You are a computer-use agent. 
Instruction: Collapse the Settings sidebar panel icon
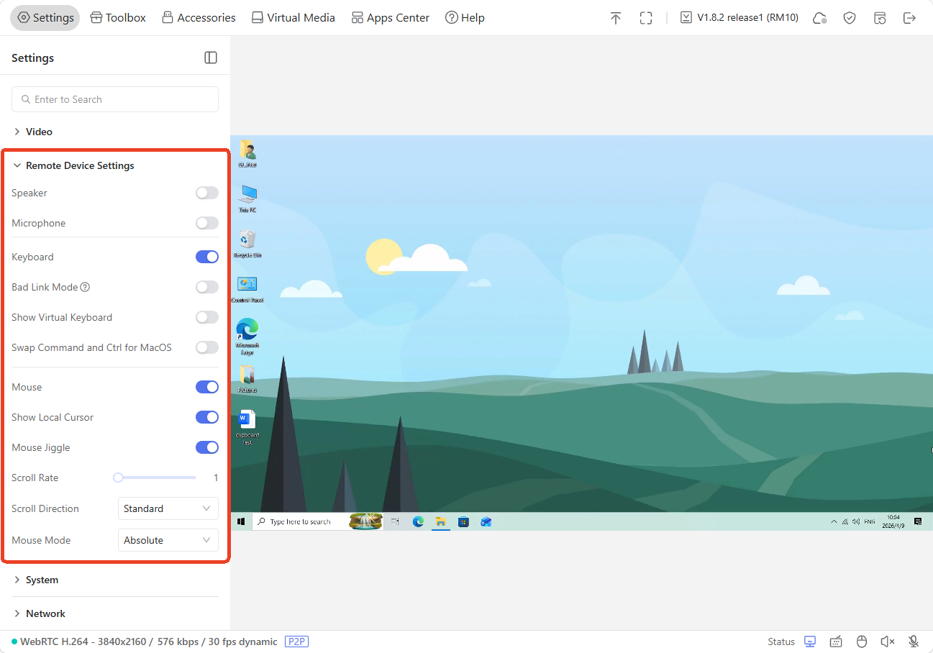211,58
